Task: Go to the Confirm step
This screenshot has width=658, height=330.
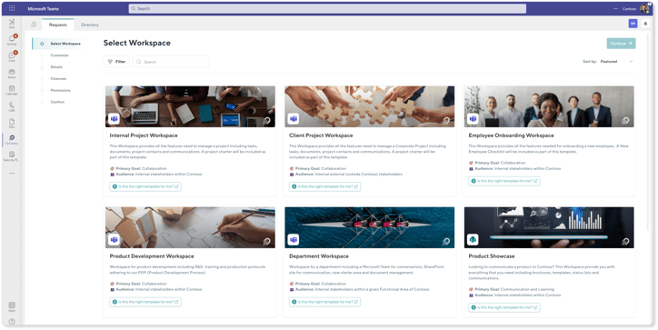Action: (57, 103)
